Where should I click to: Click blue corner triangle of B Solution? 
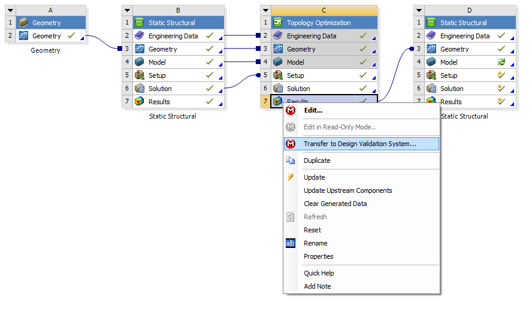click(x=220, y=91)
